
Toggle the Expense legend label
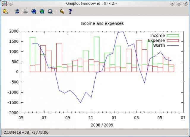pos(156,41)
